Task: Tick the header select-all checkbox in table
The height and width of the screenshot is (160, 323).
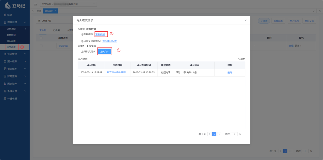Action: 41,38
